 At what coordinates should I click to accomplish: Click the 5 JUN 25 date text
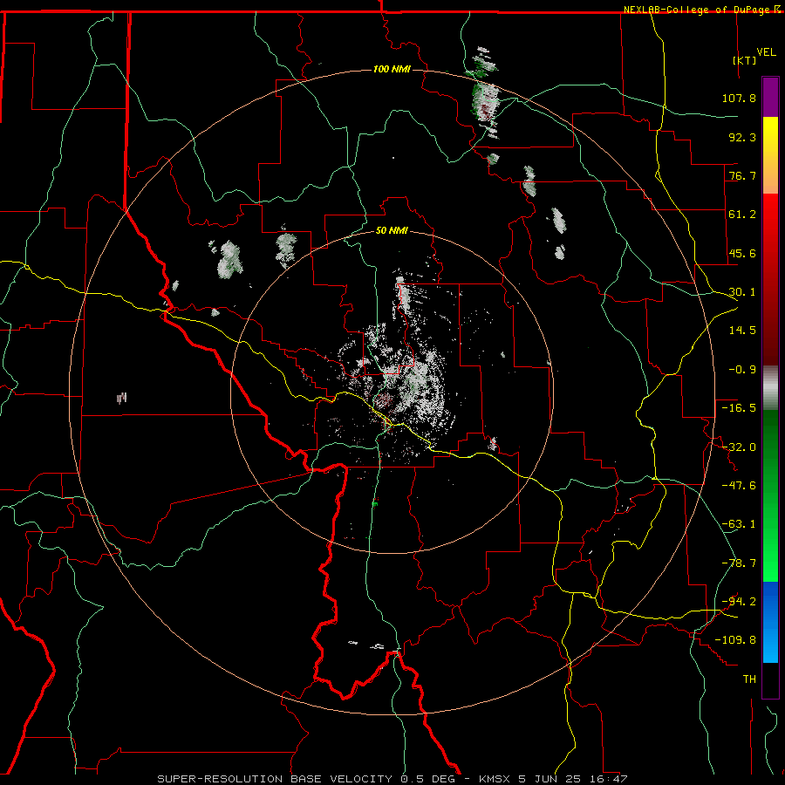549,779
